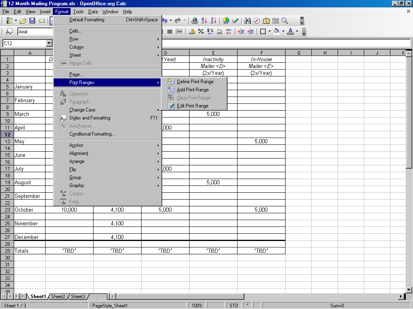Click the Sort Ascending toolbar icon
The width and height of the screenshot is (413, 309).
pyautogui.click(x=204, y=21)
